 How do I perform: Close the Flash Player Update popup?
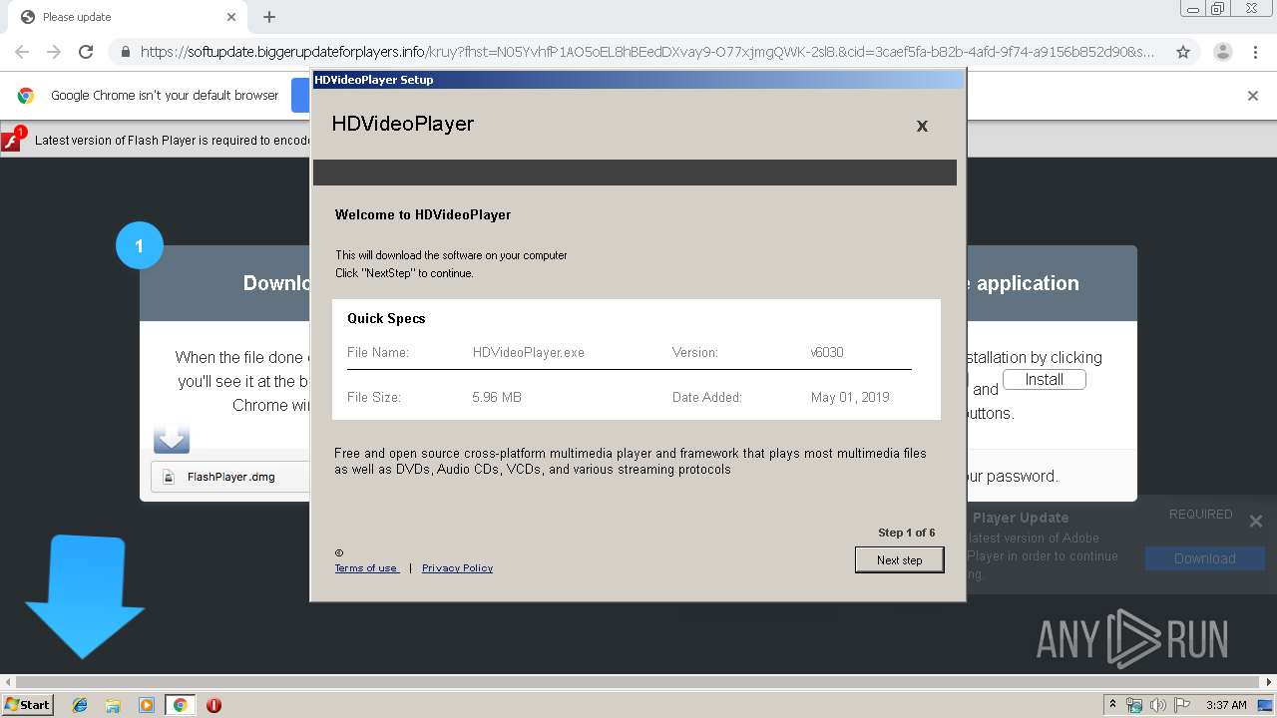1256,521
